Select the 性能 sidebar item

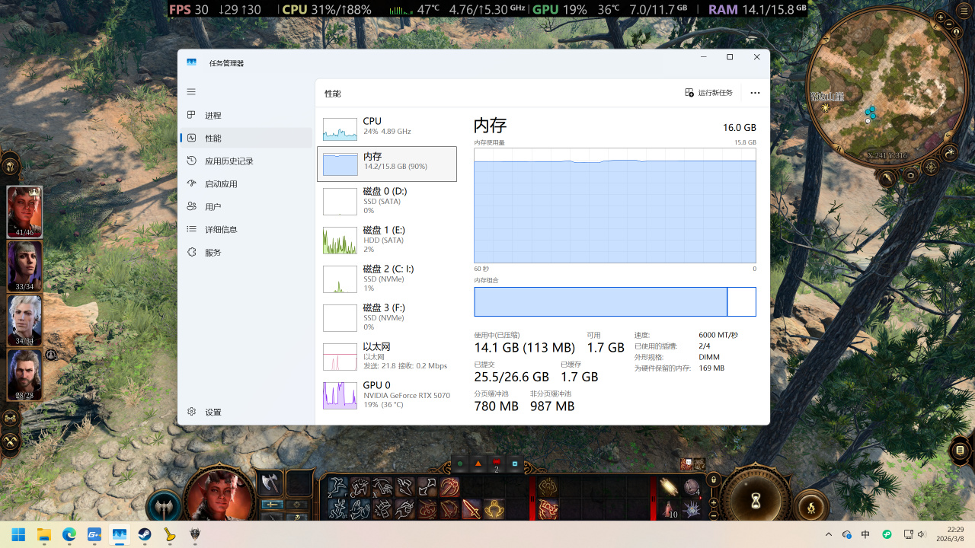click(x=246, y=138)
